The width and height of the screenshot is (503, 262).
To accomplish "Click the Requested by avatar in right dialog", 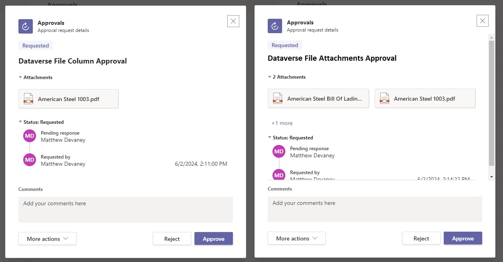I will tap(279, 175).
